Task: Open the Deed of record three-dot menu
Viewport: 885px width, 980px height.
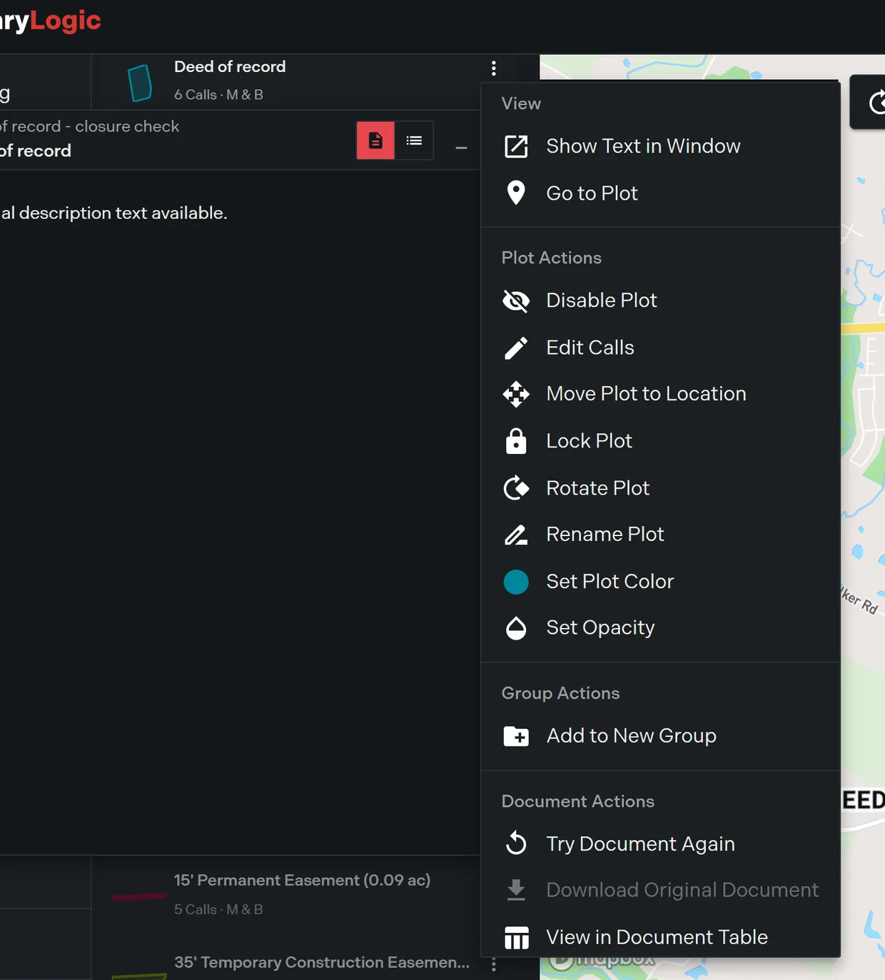Action: [493, 69]
